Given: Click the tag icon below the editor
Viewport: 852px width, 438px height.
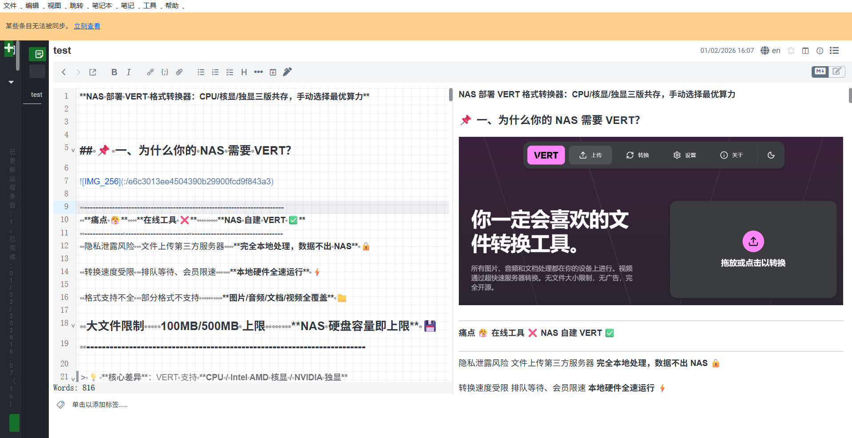Looking at the screenshot, I should [61, 405].
